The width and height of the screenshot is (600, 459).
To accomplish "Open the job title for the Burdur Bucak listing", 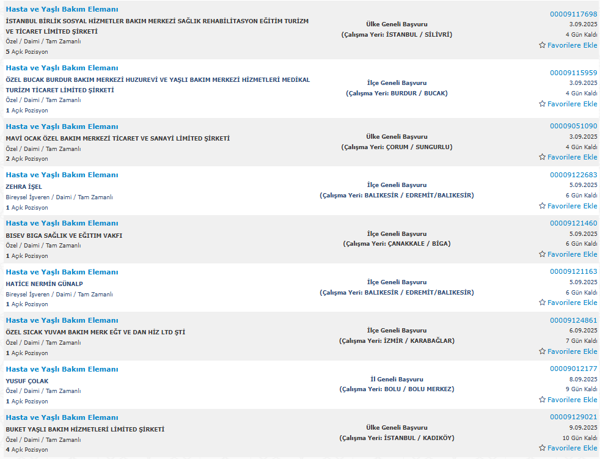I will tap(62, 68).
